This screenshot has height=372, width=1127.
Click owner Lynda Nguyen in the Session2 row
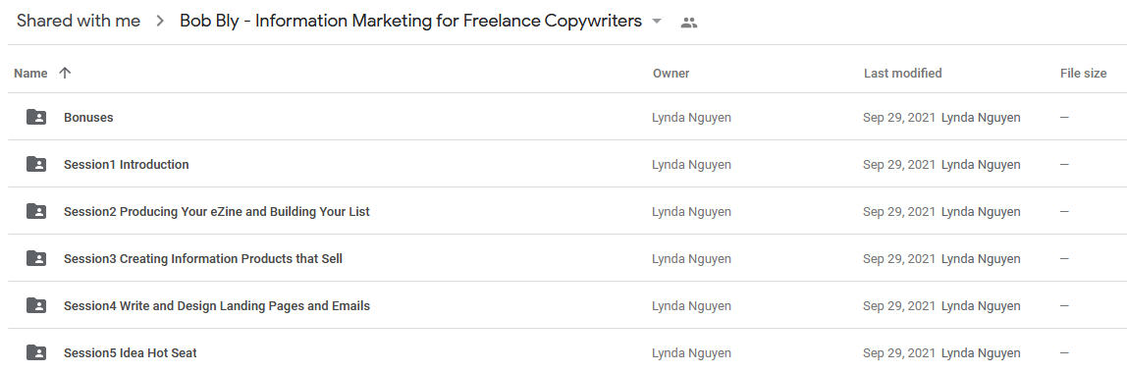tap(691, 212)
